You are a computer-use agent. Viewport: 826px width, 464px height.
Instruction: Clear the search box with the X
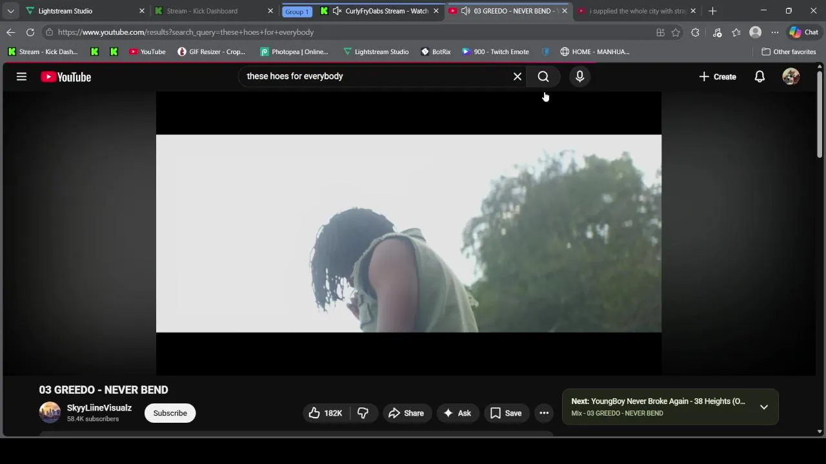[x=518, y=77]
